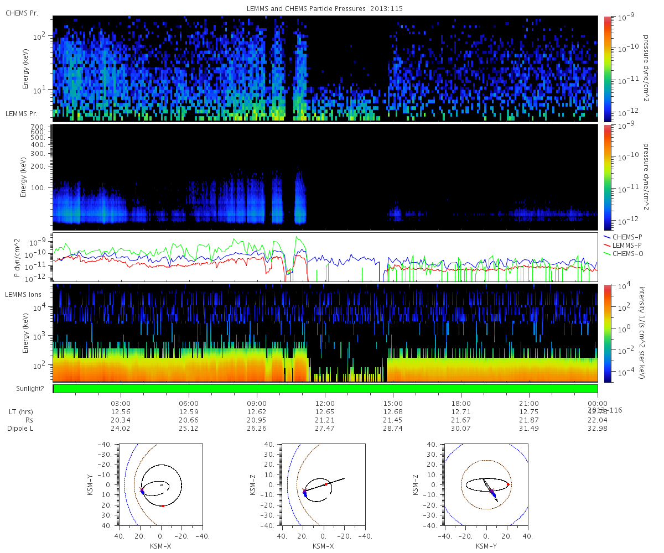Click the 03:00 time axis label
Viewport: 664px width, 553px height.
(121, 403)
